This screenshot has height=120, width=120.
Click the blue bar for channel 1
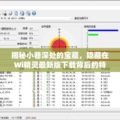click(103, 30)
